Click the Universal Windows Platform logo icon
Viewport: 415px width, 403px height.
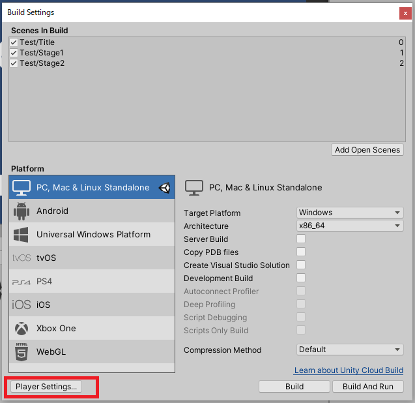tap(21, 235)
